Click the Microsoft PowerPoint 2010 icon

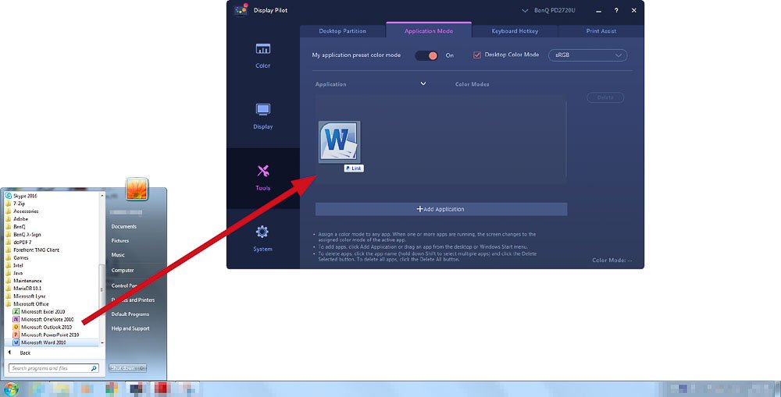tap(16, 335)
